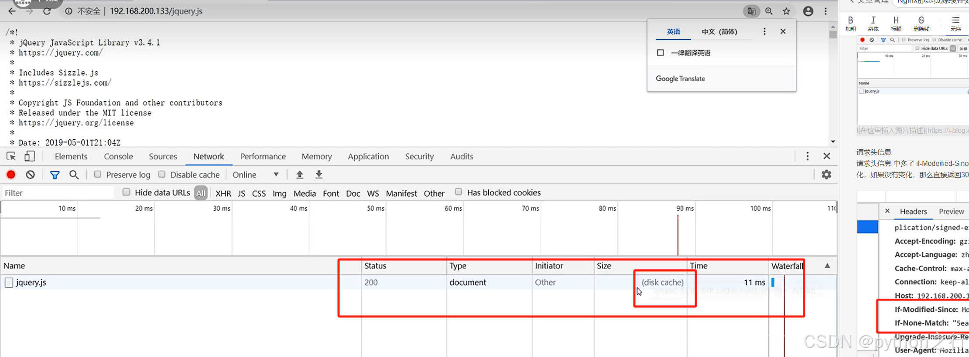Viewport: 969px width, 357px height.
Task: Clear the network log
Action: point(30,175)
